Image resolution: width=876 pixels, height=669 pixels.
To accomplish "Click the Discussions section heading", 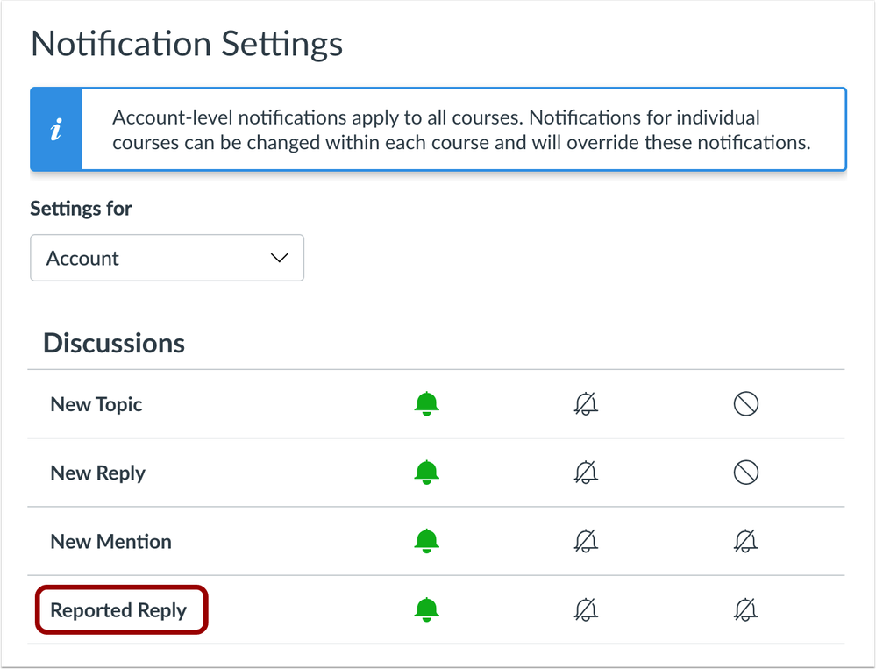I will [114, 343].
